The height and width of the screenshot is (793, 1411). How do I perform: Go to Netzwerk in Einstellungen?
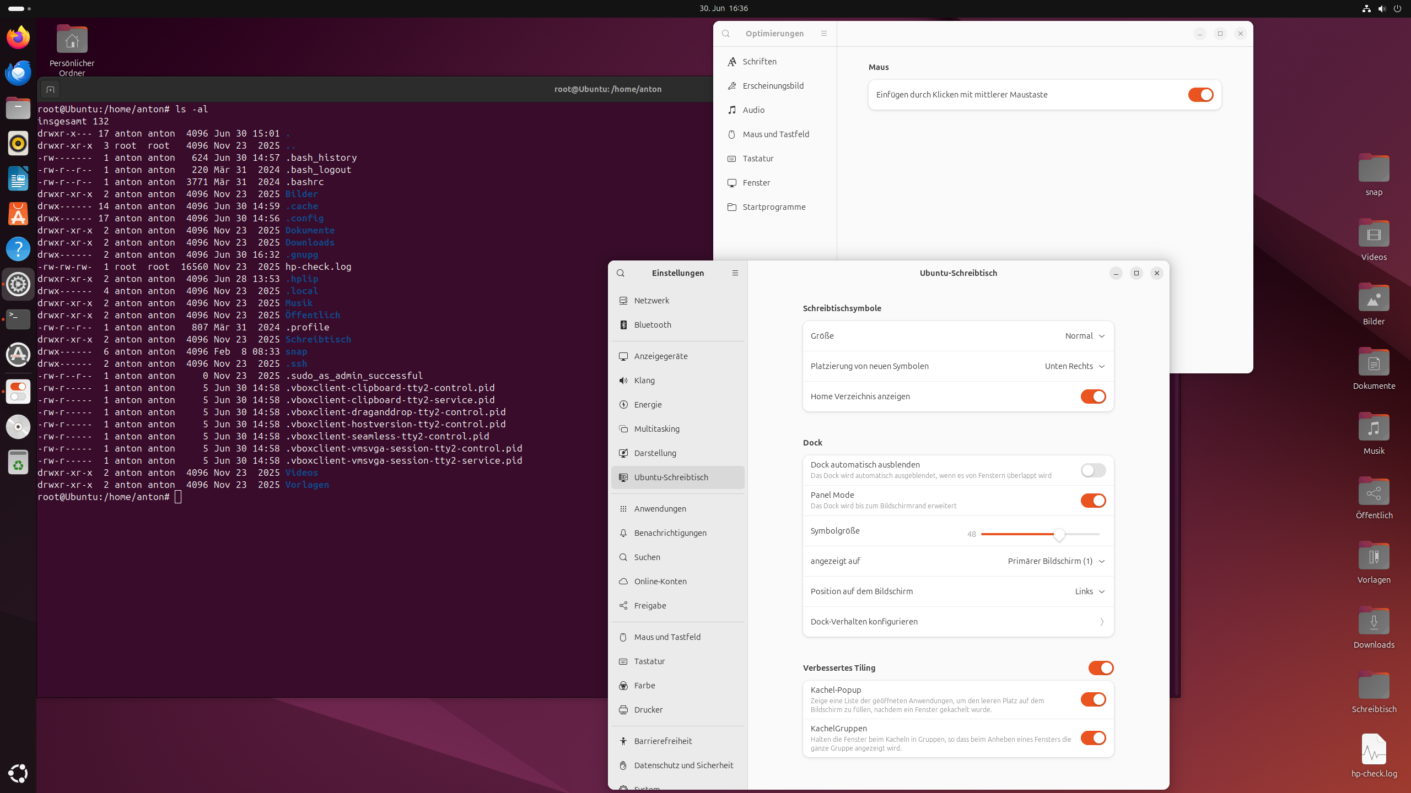(x=678, y=301)
